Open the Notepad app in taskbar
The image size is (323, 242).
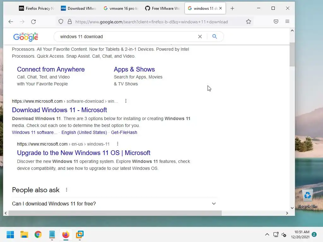click(x=52, y=234)
